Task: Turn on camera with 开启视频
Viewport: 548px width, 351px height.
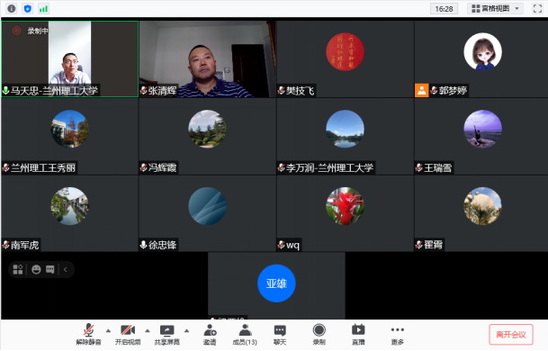Action: click(128, 334)
